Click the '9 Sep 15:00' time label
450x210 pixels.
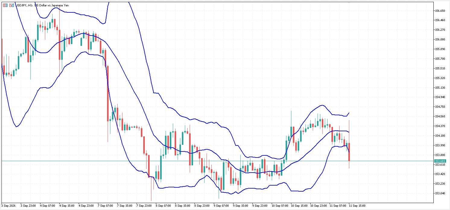(x=241, y=206)
